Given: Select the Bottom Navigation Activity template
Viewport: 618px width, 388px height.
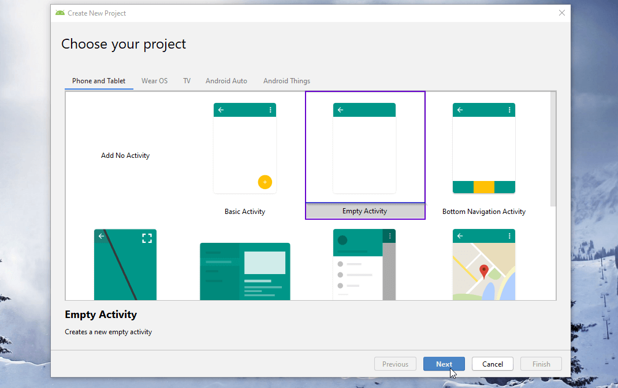Looking at the screenshot, I should 484,148.
